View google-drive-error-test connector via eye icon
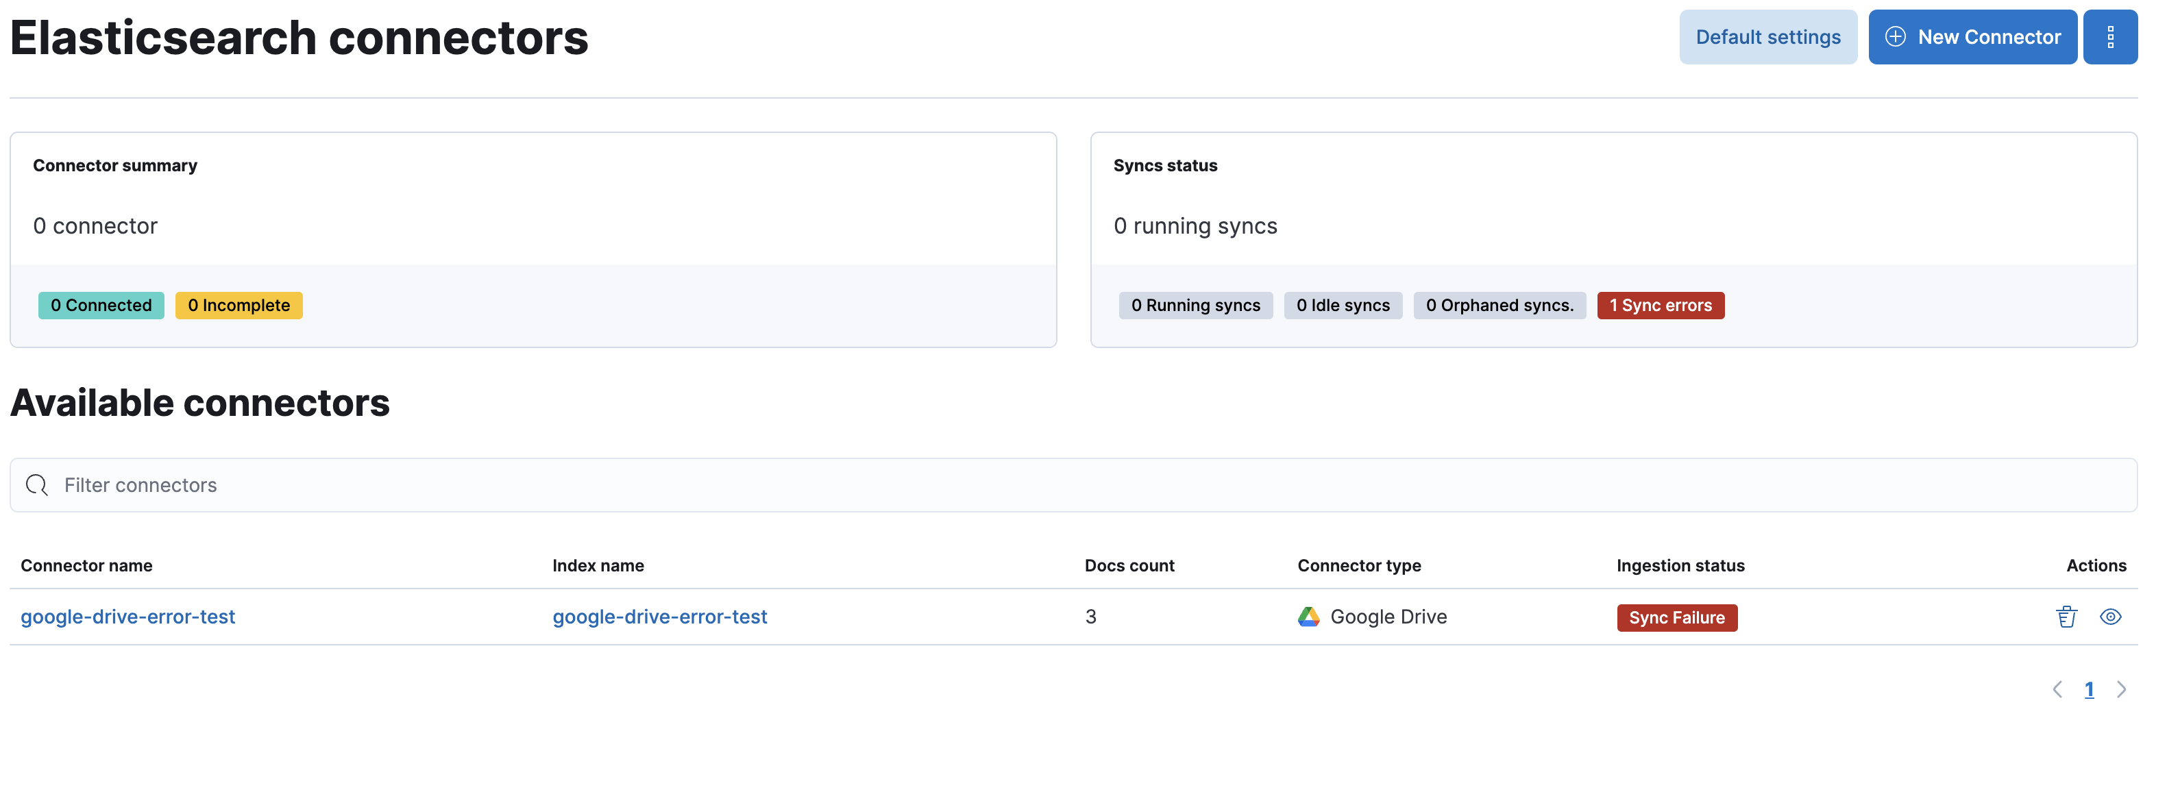2167x803 pixels. click(x=2110, y=617)
